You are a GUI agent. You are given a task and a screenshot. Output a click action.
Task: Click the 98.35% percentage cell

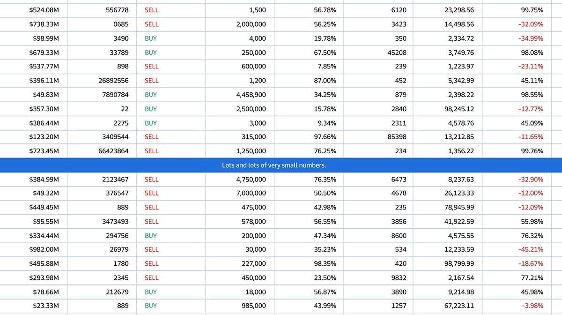(x=325, y=263)
